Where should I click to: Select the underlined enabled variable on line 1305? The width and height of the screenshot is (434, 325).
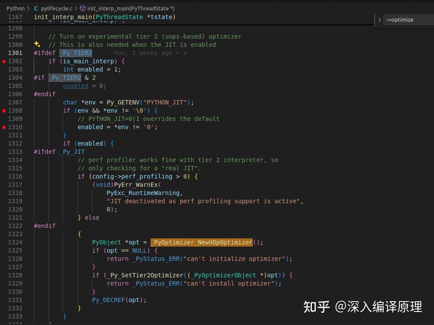(x=75, y=86)
